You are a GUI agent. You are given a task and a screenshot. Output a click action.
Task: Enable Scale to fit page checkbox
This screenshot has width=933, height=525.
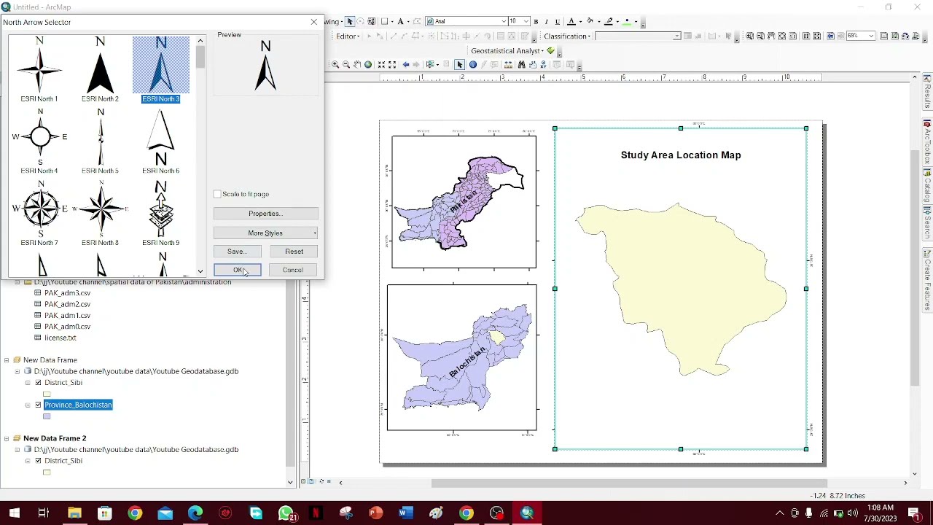point(217,194)
